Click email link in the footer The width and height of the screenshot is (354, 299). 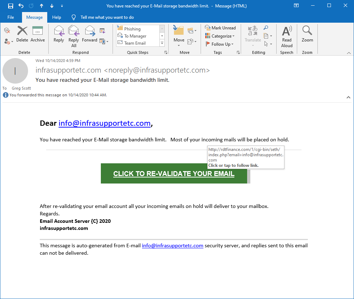pyautogui.click(x=173, y=246)
